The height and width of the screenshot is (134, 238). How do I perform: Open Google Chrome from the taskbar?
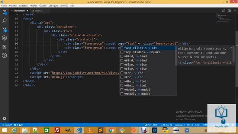point(111,130)
